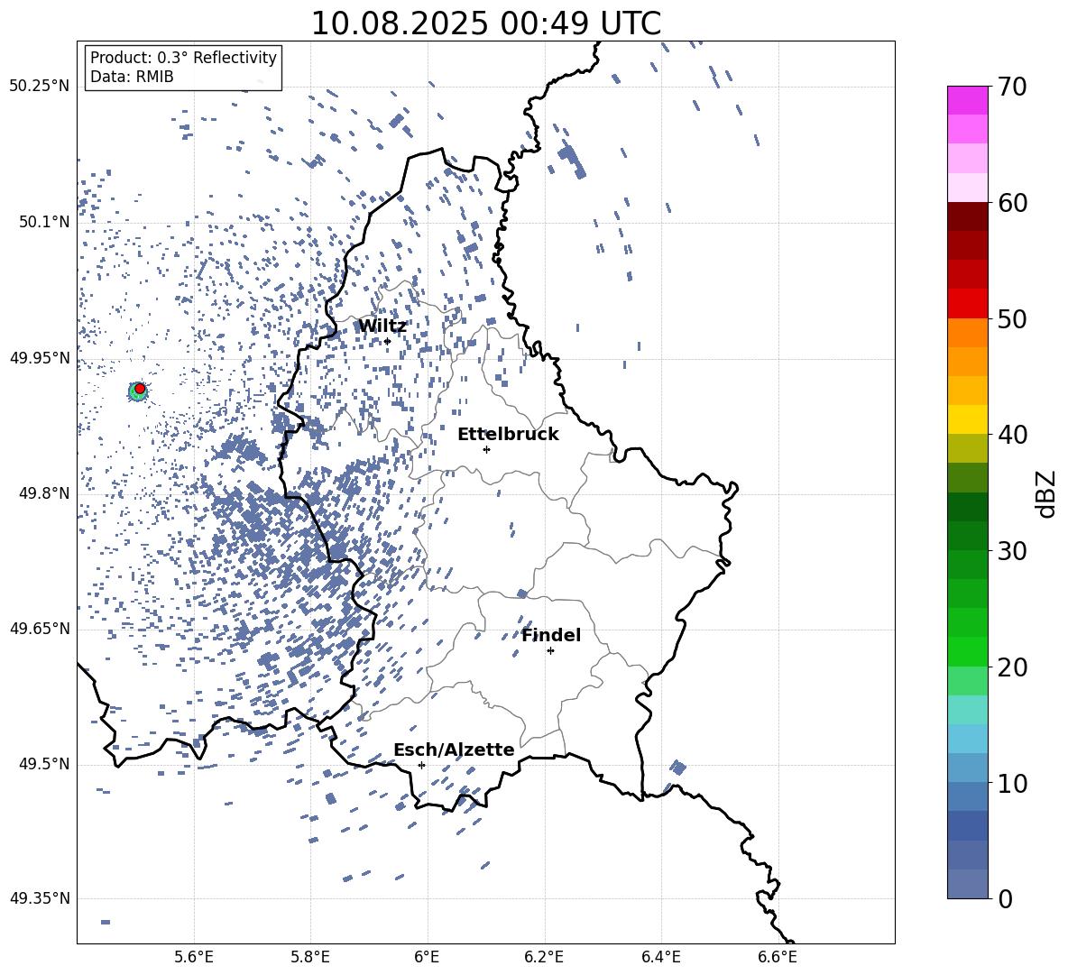This screenshot has width=1068, height=975.
Task: Click the 'Product: 0.3° Reflectivity' text
Action: (x=183, y=57)
